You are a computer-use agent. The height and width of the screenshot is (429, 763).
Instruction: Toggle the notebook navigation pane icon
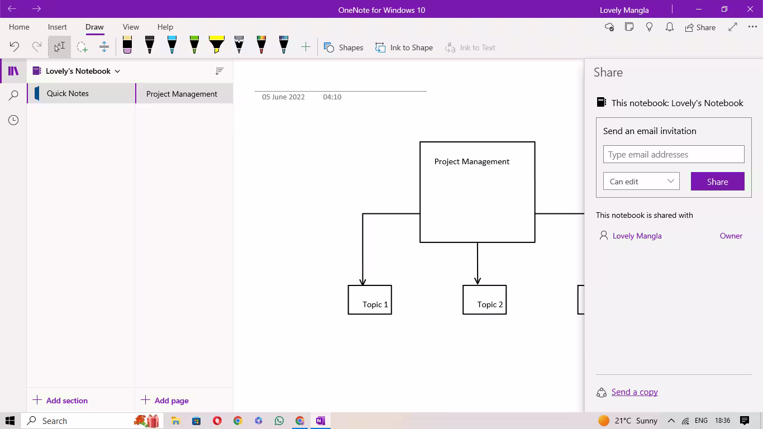tap(13, 71)
